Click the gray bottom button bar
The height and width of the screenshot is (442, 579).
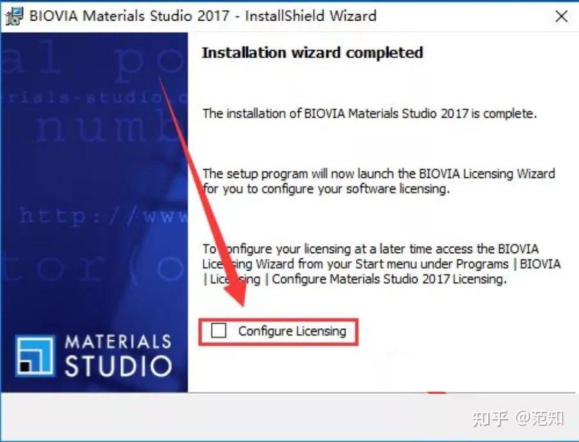[x=289, y=416]
